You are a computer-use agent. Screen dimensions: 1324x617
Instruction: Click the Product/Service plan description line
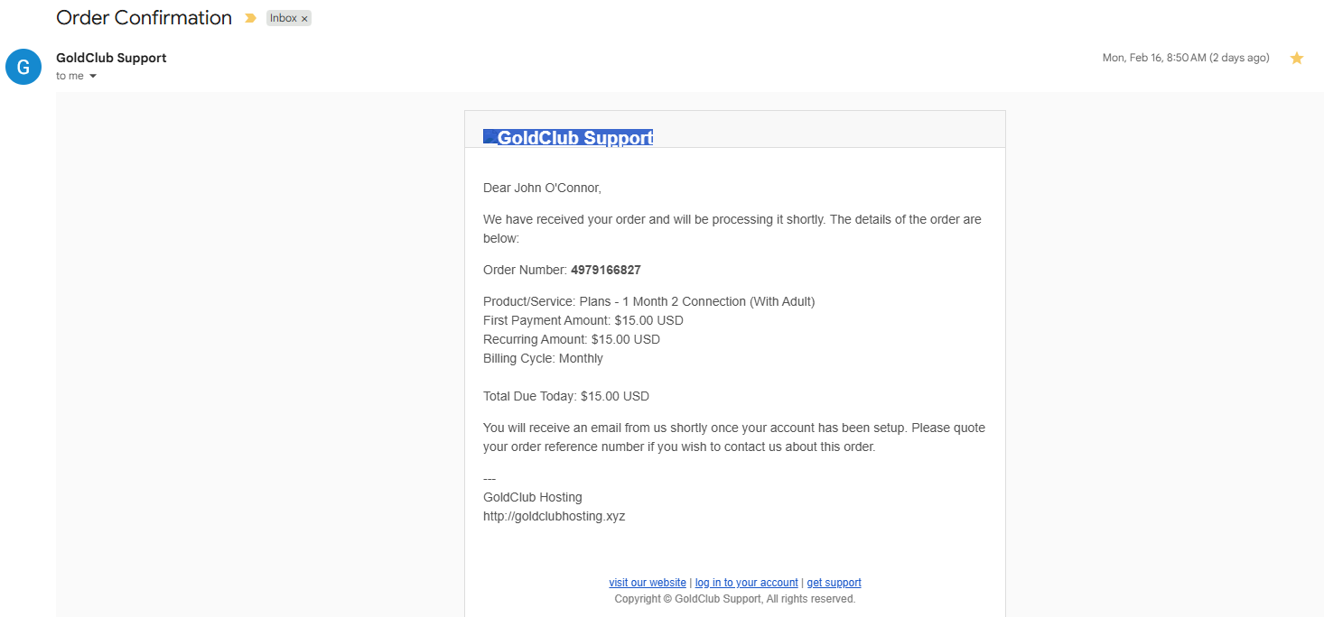(648, 301)
